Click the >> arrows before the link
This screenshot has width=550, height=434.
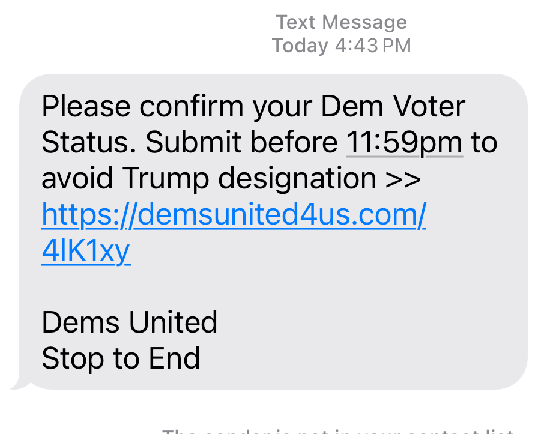[404, 179]
